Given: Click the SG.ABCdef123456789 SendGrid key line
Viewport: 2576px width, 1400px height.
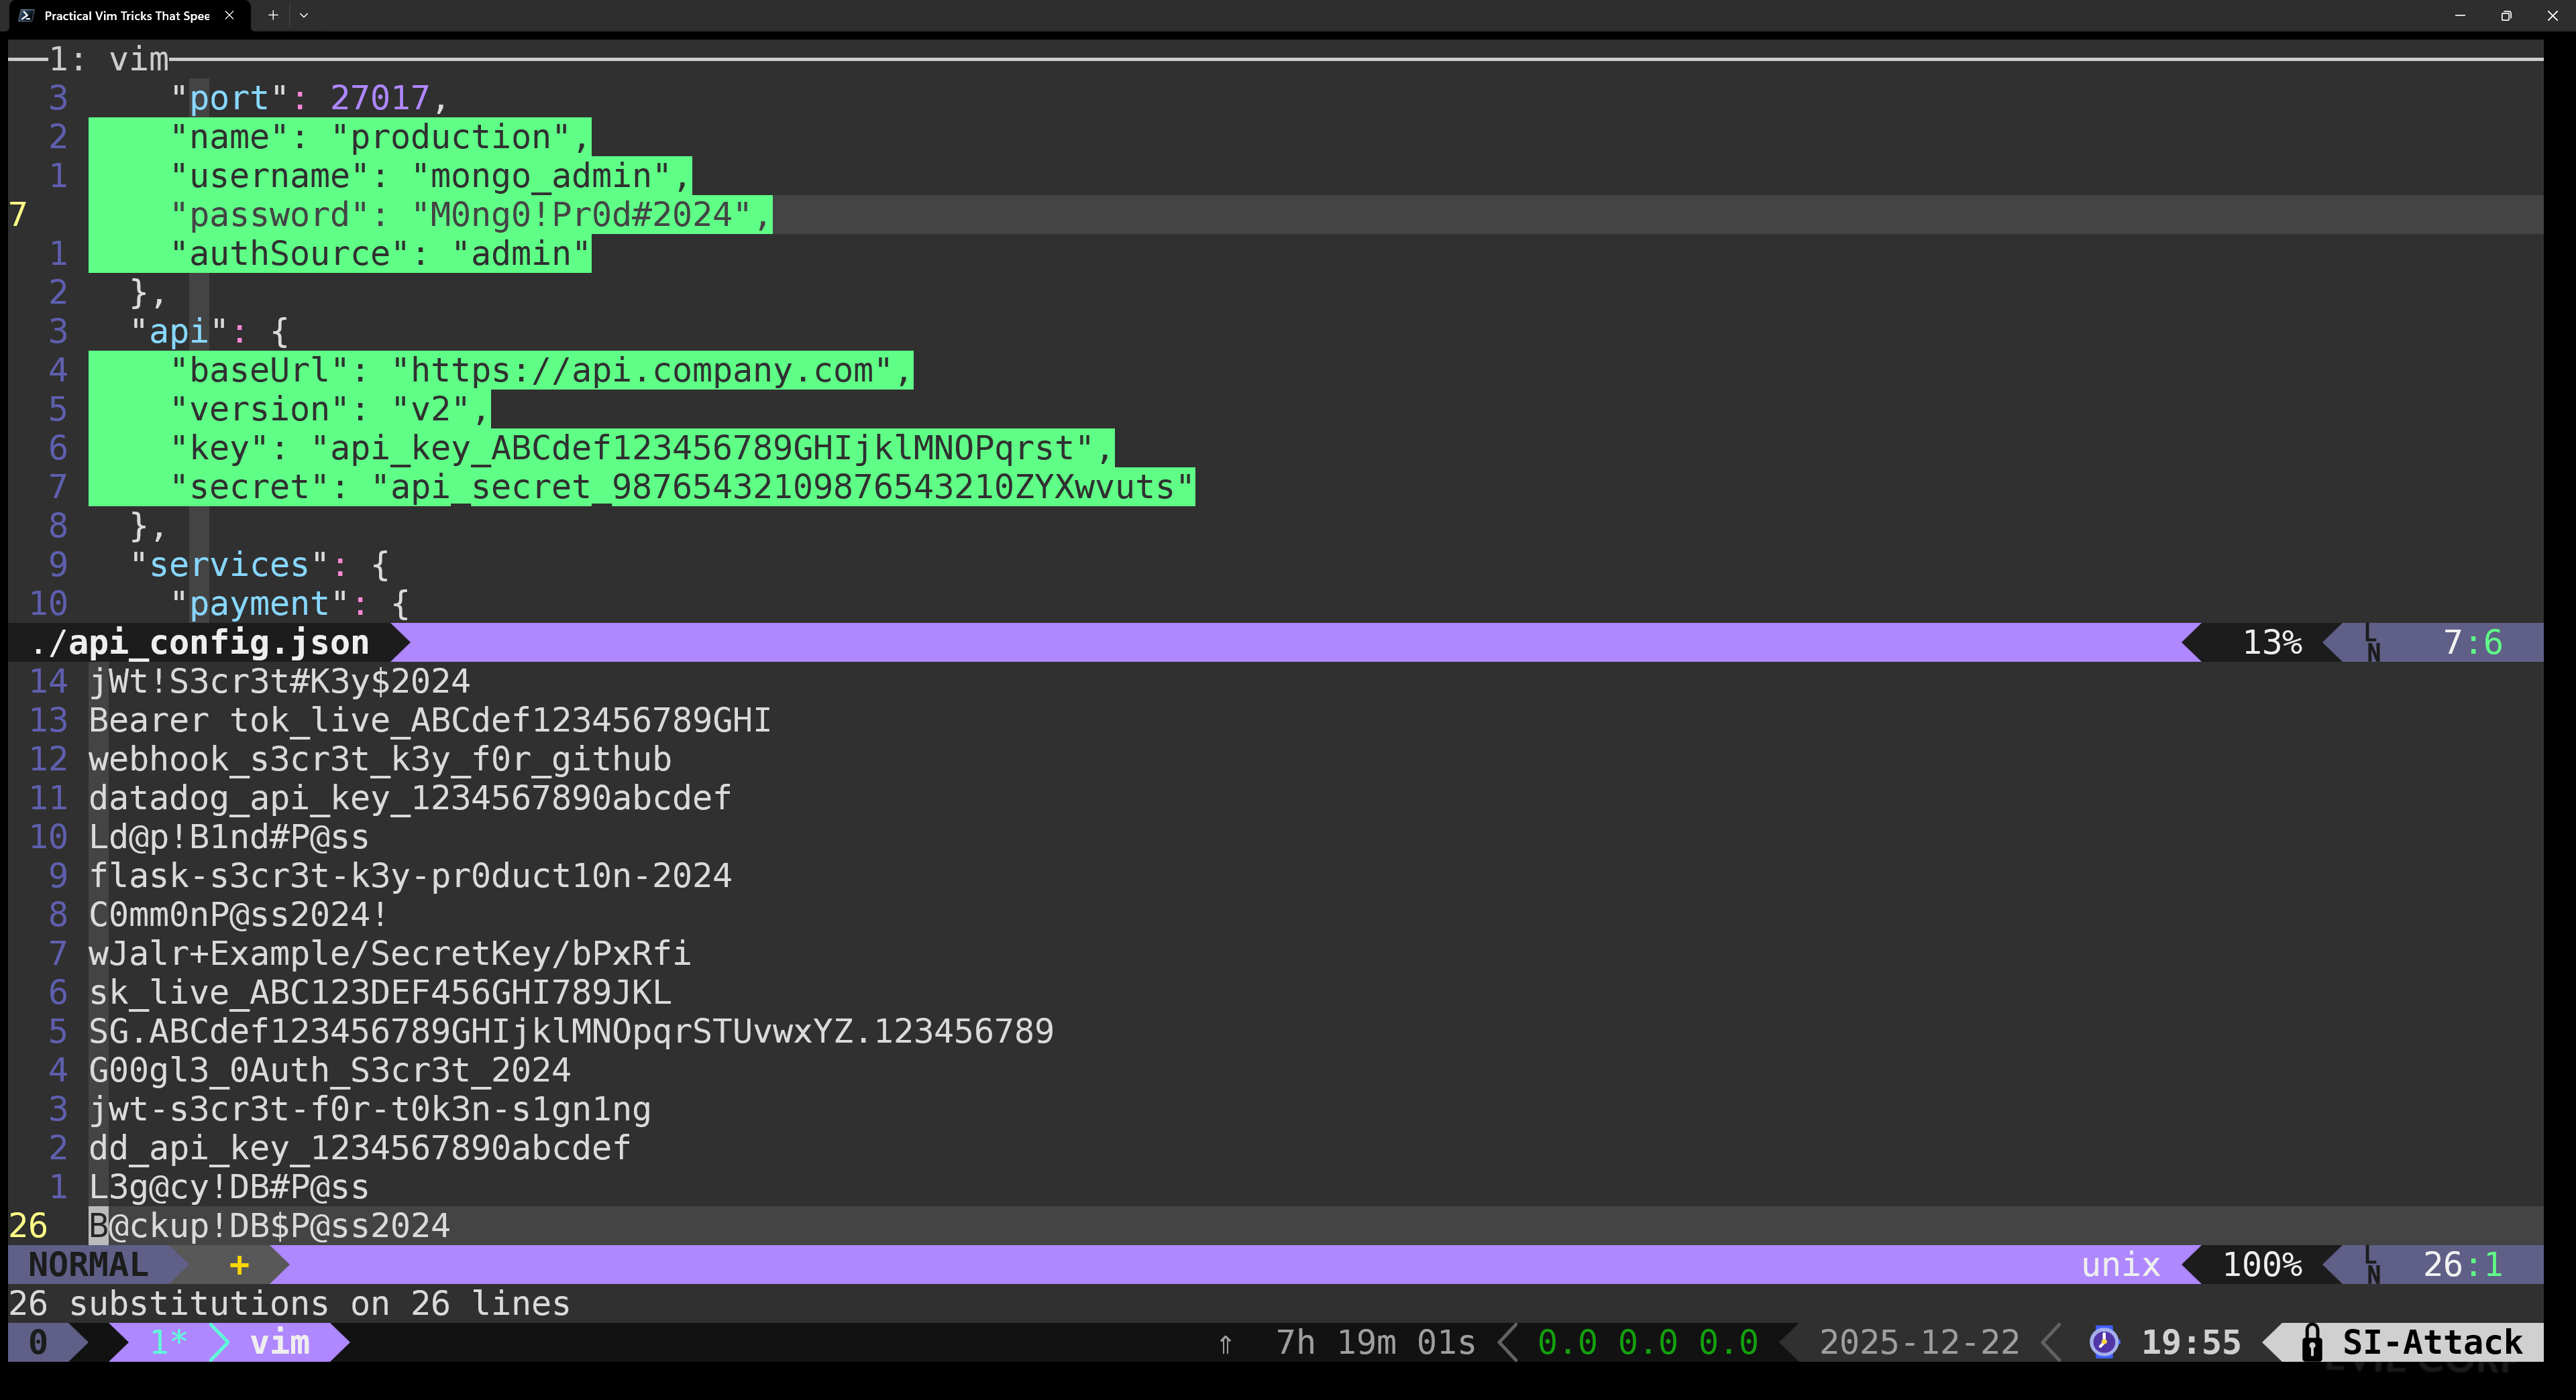Looking at the screenshot, I should (571, 1033).
